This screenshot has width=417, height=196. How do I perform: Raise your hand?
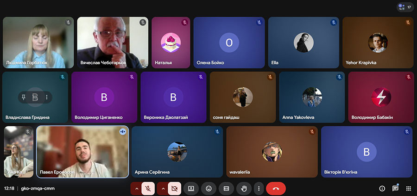point(244,189)
